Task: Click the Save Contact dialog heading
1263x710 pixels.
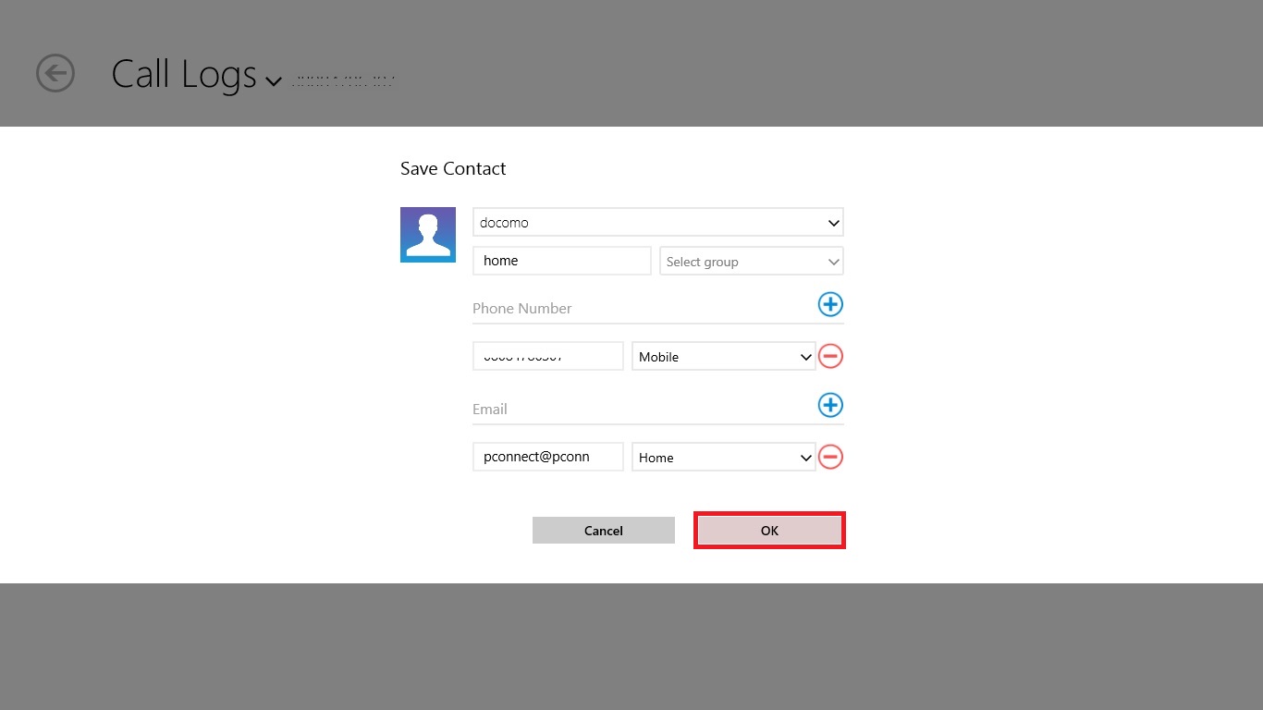Action: tap(453, 168)
